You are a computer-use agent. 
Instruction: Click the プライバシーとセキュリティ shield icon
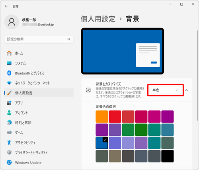tap(9, 152)
